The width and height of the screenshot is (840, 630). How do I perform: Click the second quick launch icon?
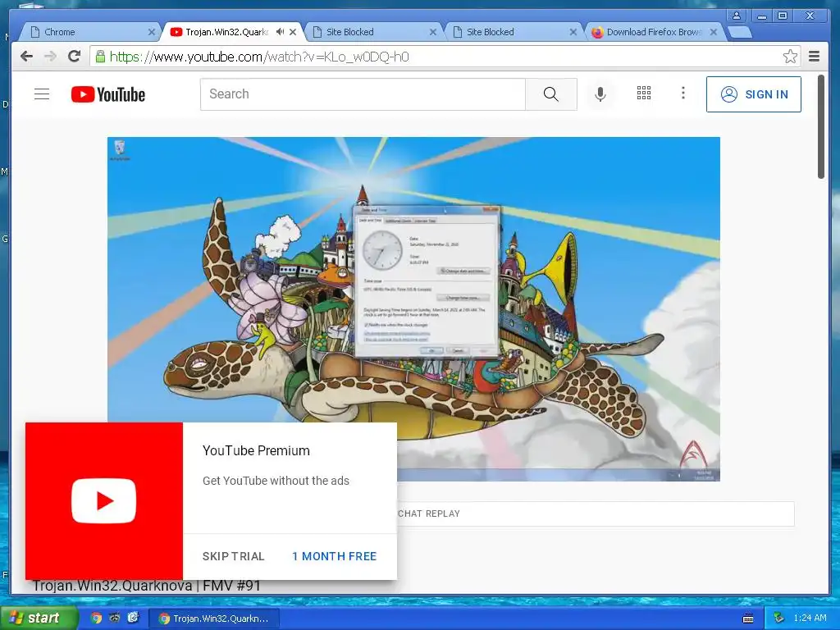point(115,619)
